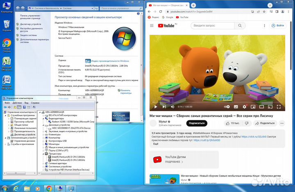Open Файл menu in Управление компьютером
The image size is (295, 192).
point(7,103)
